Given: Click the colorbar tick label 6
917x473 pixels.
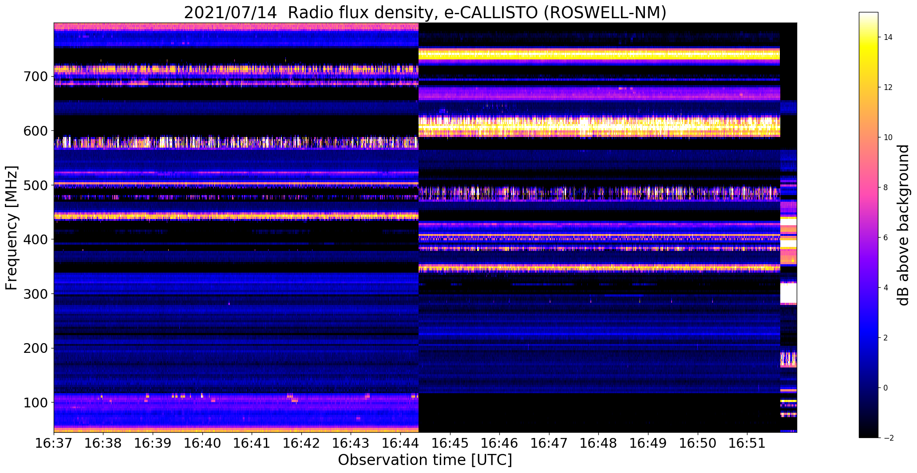Looking at the screenshot, I should tap(886, 238).
